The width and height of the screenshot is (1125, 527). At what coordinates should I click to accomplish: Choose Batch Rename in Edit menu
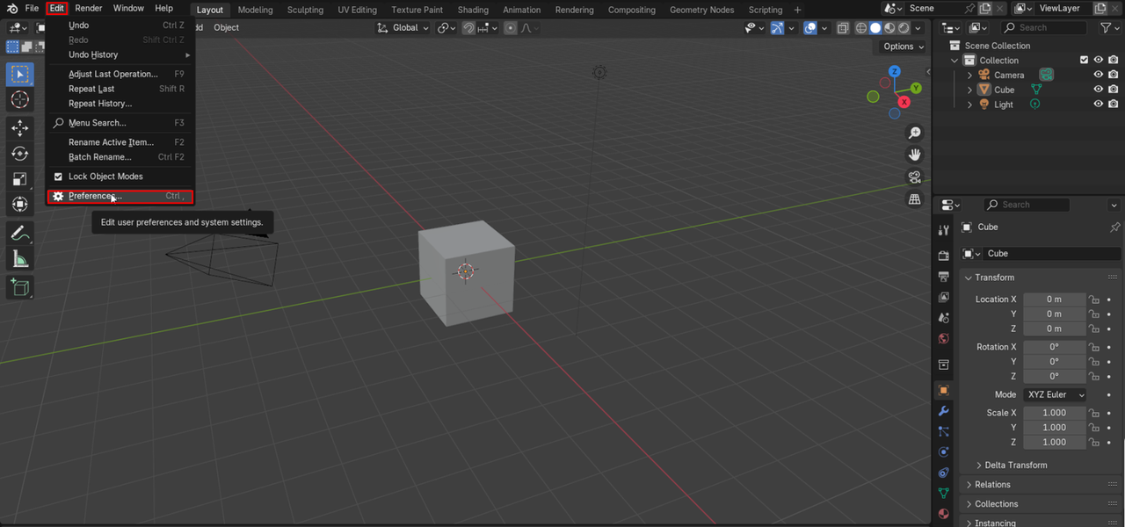120,157
